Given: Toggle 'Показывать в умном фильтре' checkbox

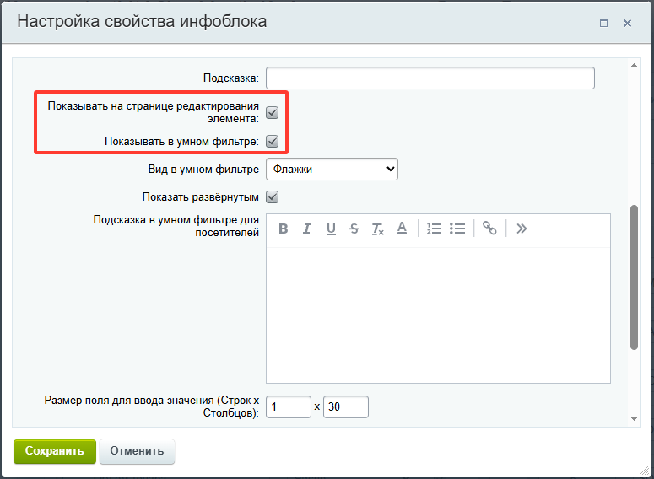Looking at the screenshot, I should [273, 142].
